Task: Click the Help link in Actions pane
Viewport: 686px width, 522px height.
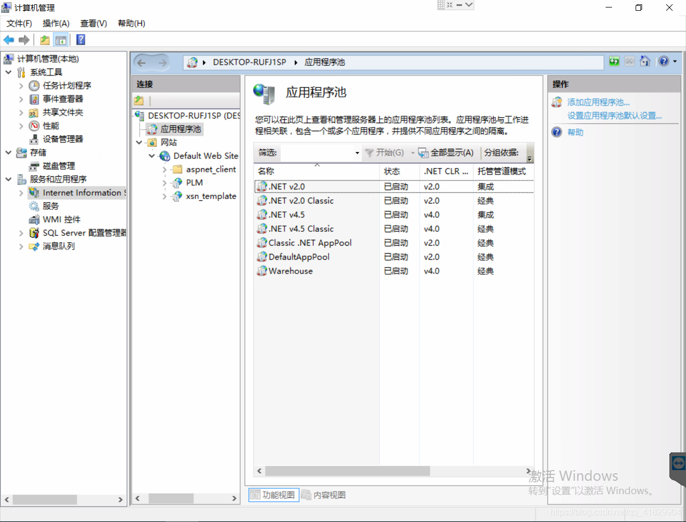Action: [576, 132]
